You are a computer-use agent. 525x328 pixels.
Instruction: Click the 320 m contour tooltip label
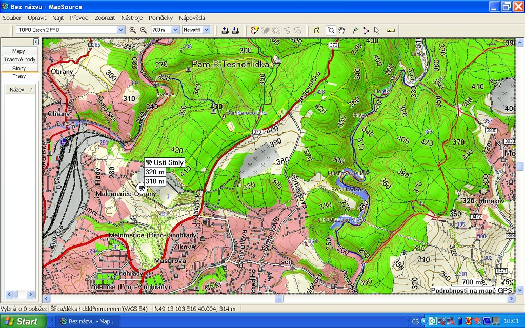[x=155, y=172]
